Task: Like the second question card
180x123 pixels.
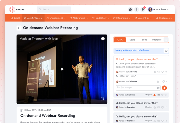Action: [x=155, y=107]
